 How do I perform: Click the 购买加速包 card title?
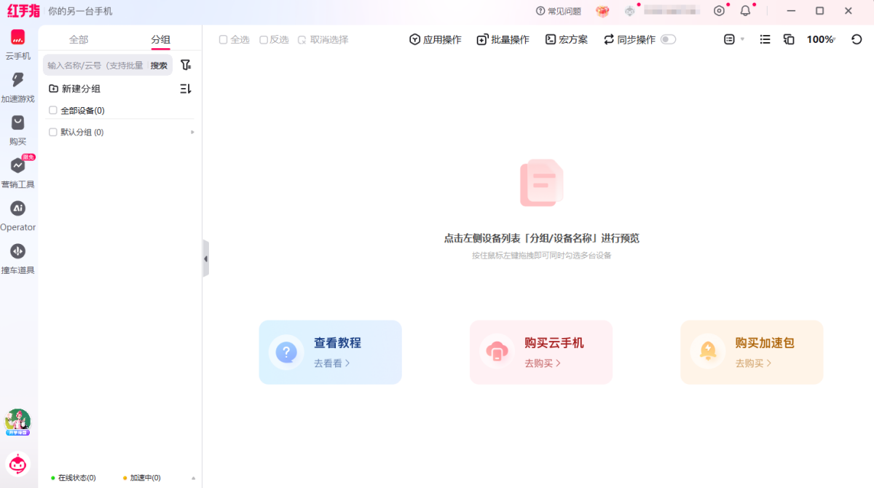[765, 343]
